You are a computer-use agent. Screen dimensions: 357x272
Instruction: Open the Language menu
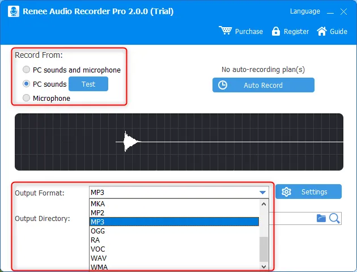305,11
